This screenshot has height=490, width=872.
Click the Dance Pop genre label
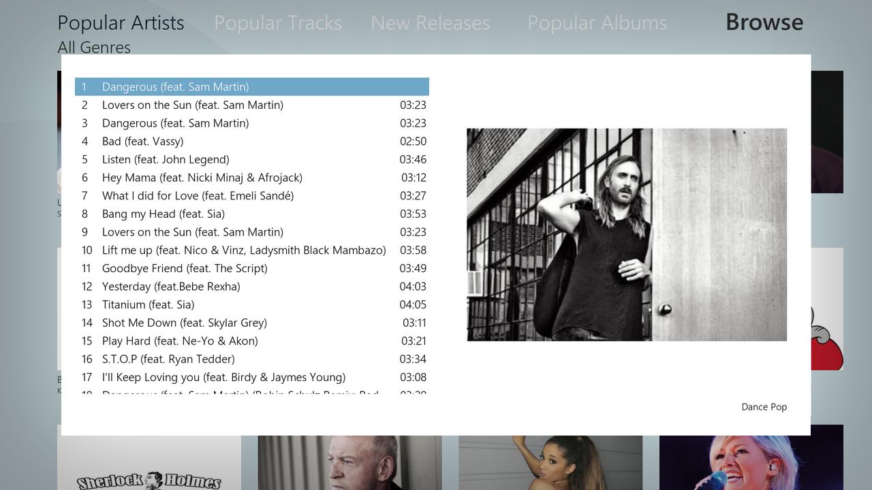point(764,407)
